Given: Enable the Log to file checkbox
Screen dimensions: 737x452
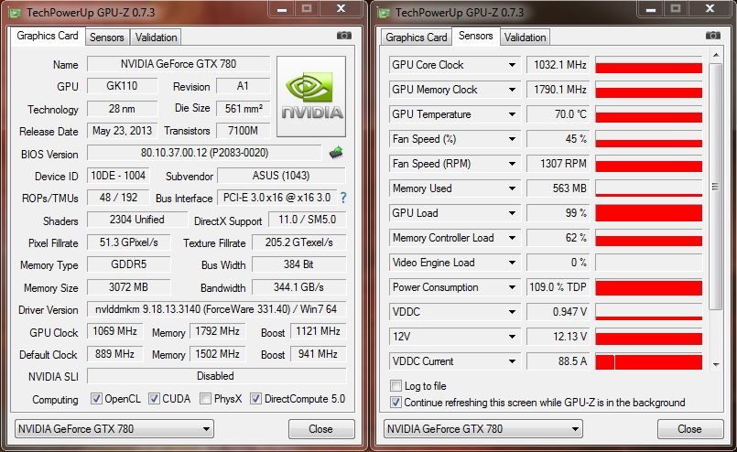Looking at the screenshot, I should tap(396, 386).
